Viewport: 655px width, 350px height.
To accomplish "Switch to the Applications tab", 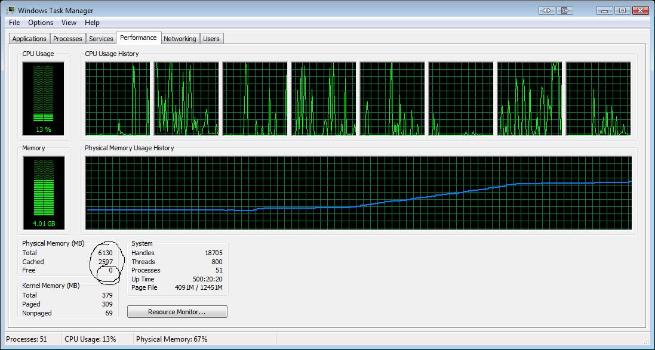I will click(x=29, y=39).
